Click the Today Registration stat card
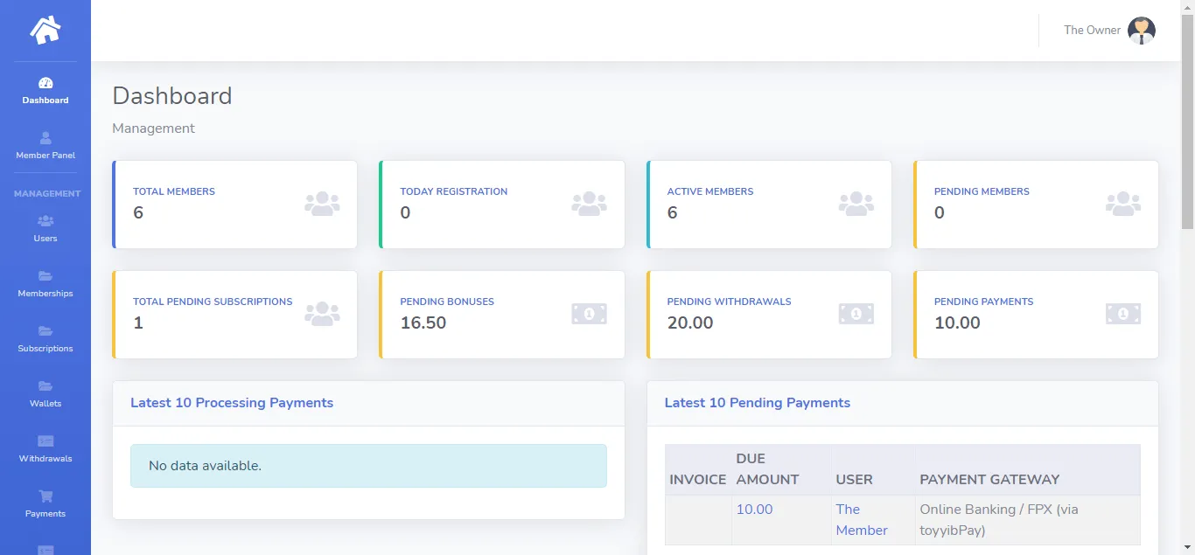Screen dimensions: 1195x555 click(501, 204)
